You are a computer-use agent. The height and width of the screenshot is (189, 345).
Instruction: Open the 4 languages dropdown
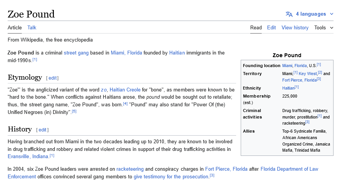(309, 14)
